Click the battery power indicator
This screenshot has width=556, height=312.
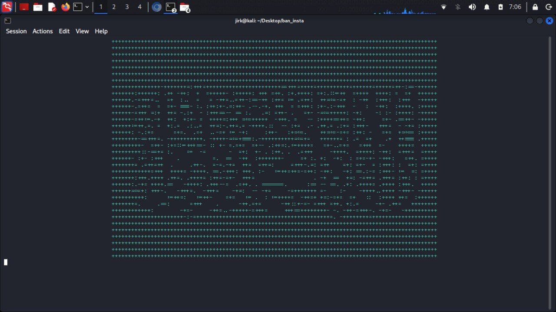click(500, 7)
